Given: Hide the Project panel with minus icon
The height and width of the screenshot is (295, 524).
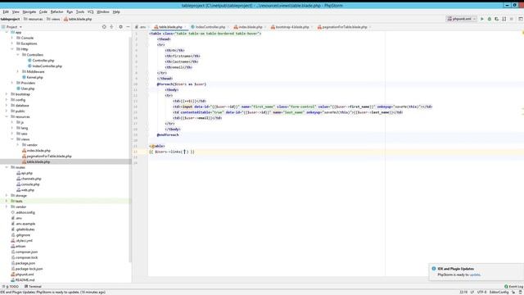Looking at the screenshot, I should point(128,27).
